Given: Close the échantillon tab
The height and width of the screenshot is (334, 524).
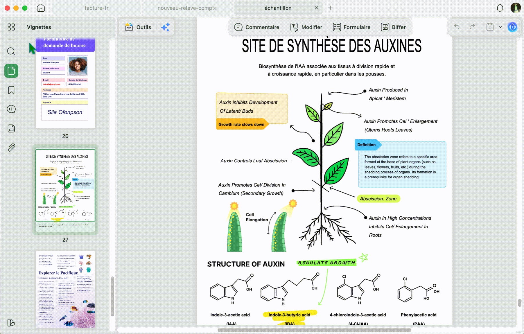Looking at the screenshot, I should pos(316,8).
